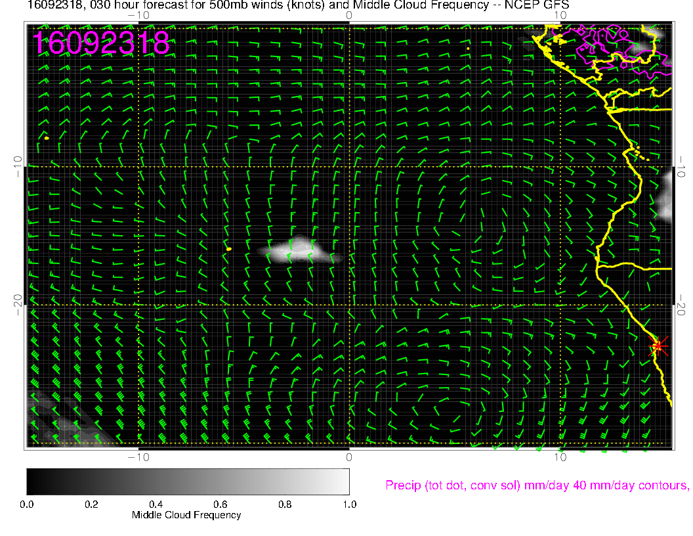Click the red star marker on the coast

(658, 346)
